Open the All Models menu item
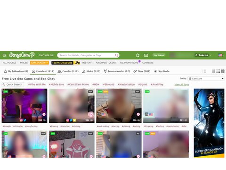This screenshot has width=226, height=170. click(x=9, y=63)
